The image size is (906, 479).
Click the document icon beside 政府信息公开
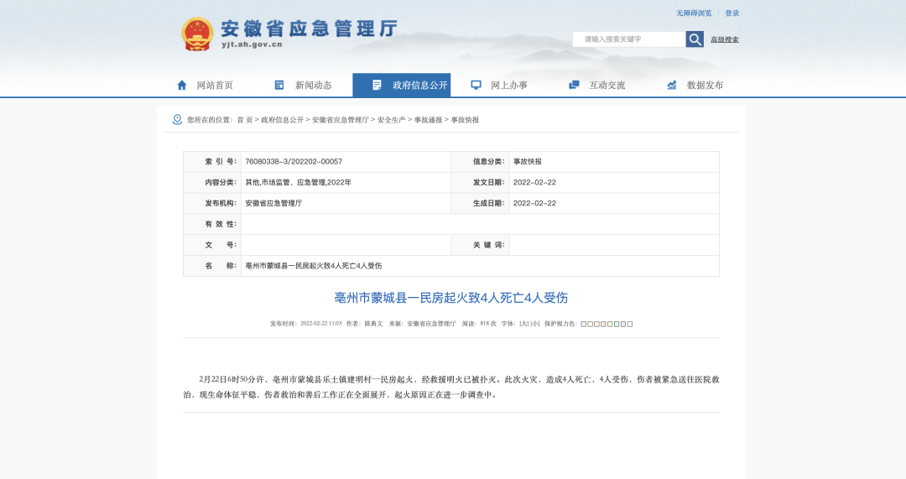377,85
